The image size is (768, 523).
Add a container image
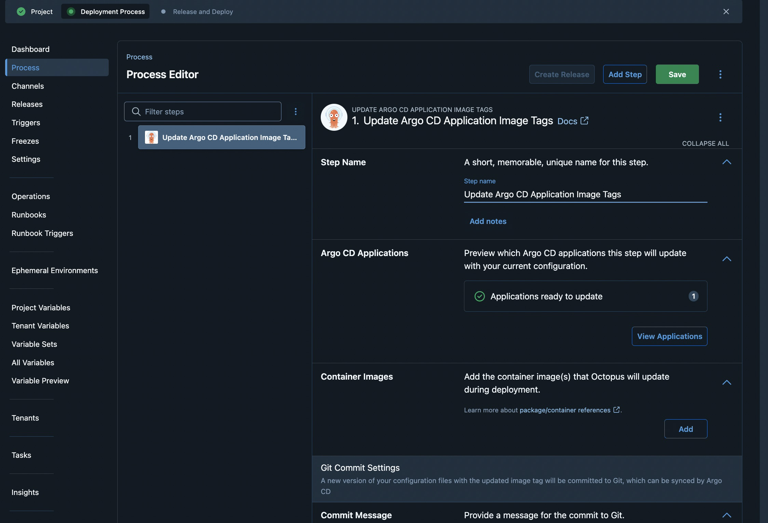click(686, 429)
